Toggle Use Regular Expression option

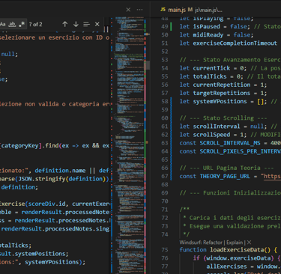(x=22, y=24)
